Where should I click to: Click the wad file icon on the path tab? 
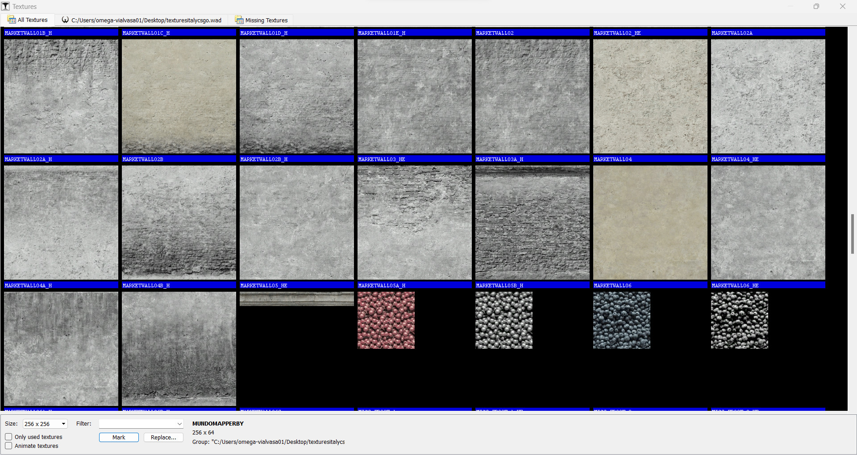[65, 20]
